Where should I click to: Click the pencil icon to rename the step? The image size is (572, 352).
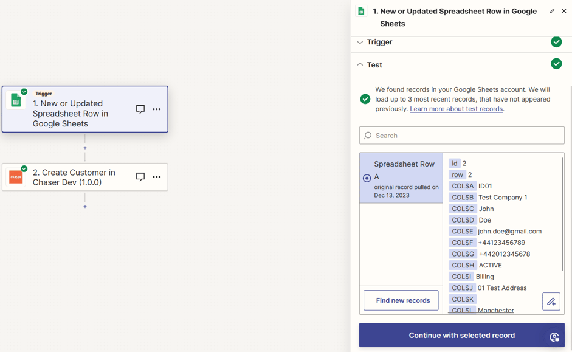pos(553,10)
